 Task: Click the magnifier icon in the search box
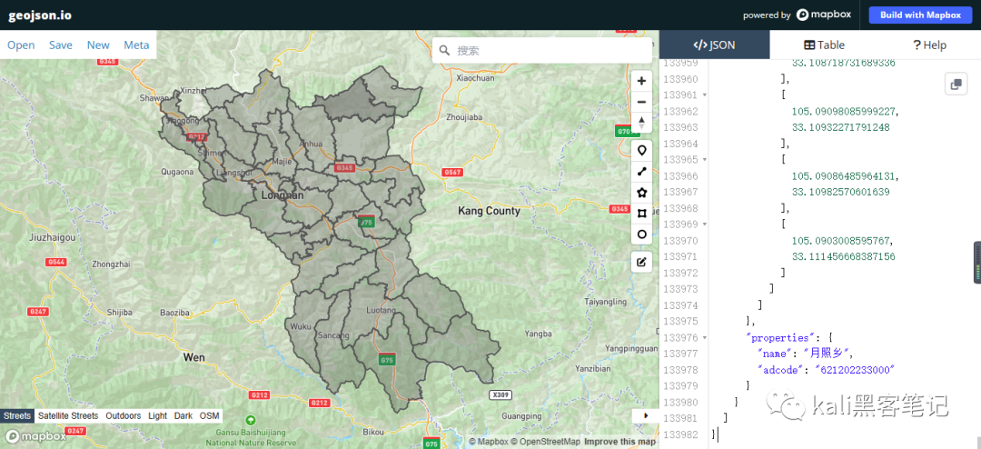click(445, 50)
